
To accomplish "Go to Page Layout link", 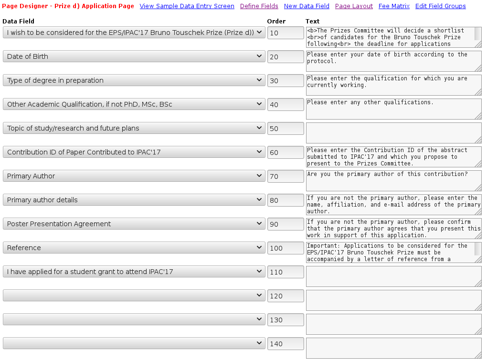I will coord(354,6).
